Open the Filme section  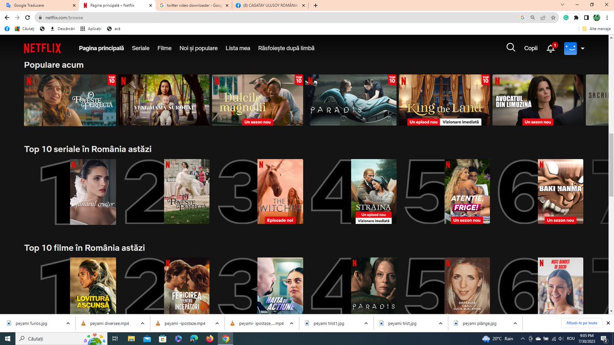click(164, 48)
